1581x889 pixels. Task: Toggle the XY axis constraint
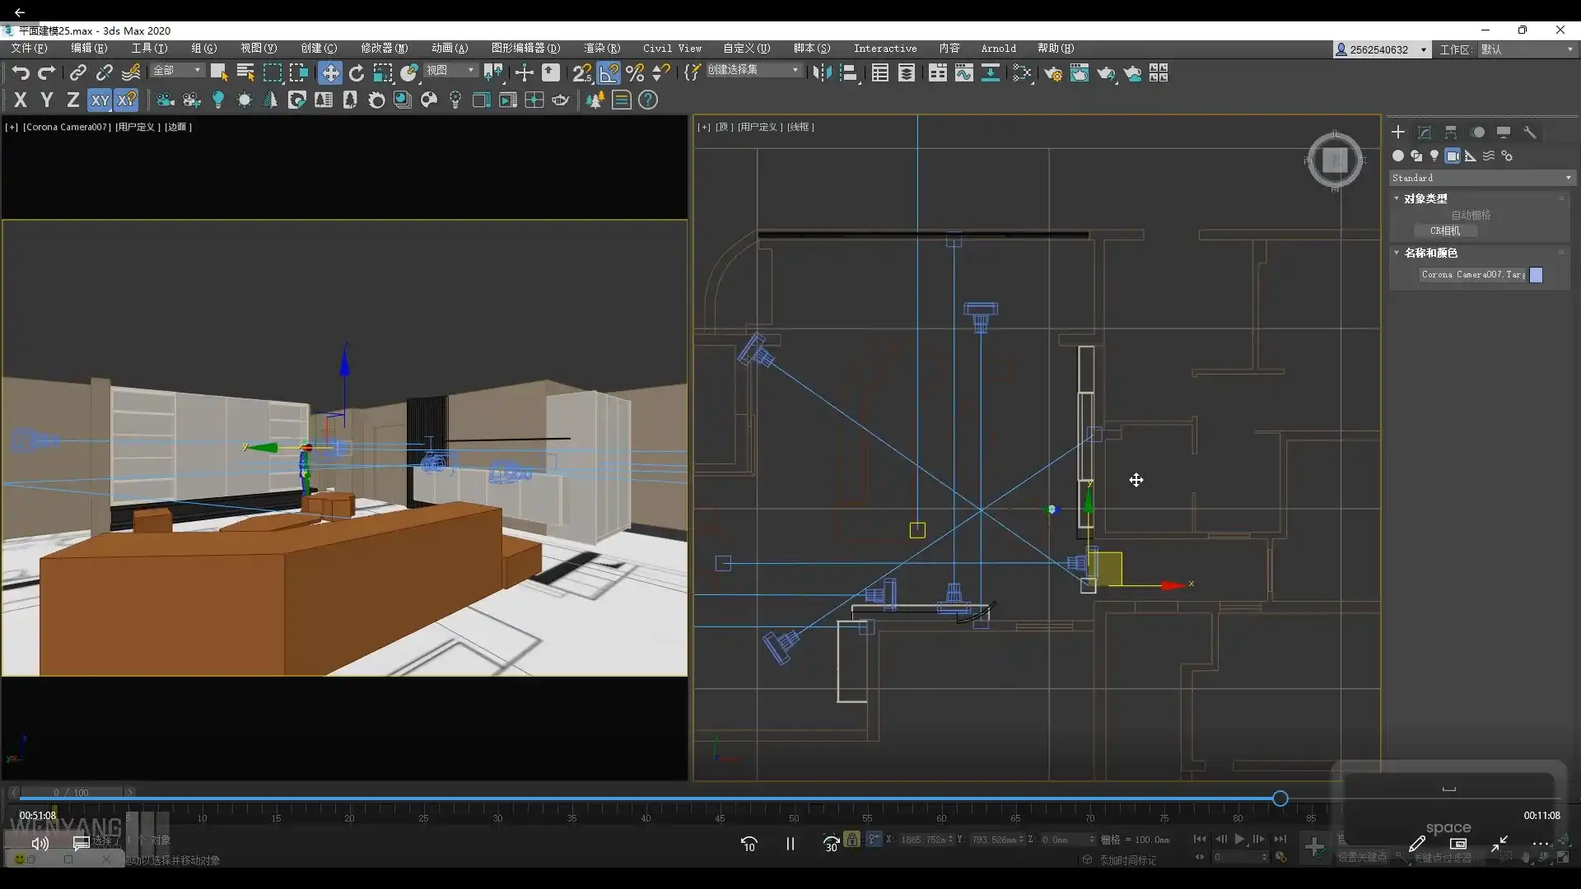pos(100,100)
